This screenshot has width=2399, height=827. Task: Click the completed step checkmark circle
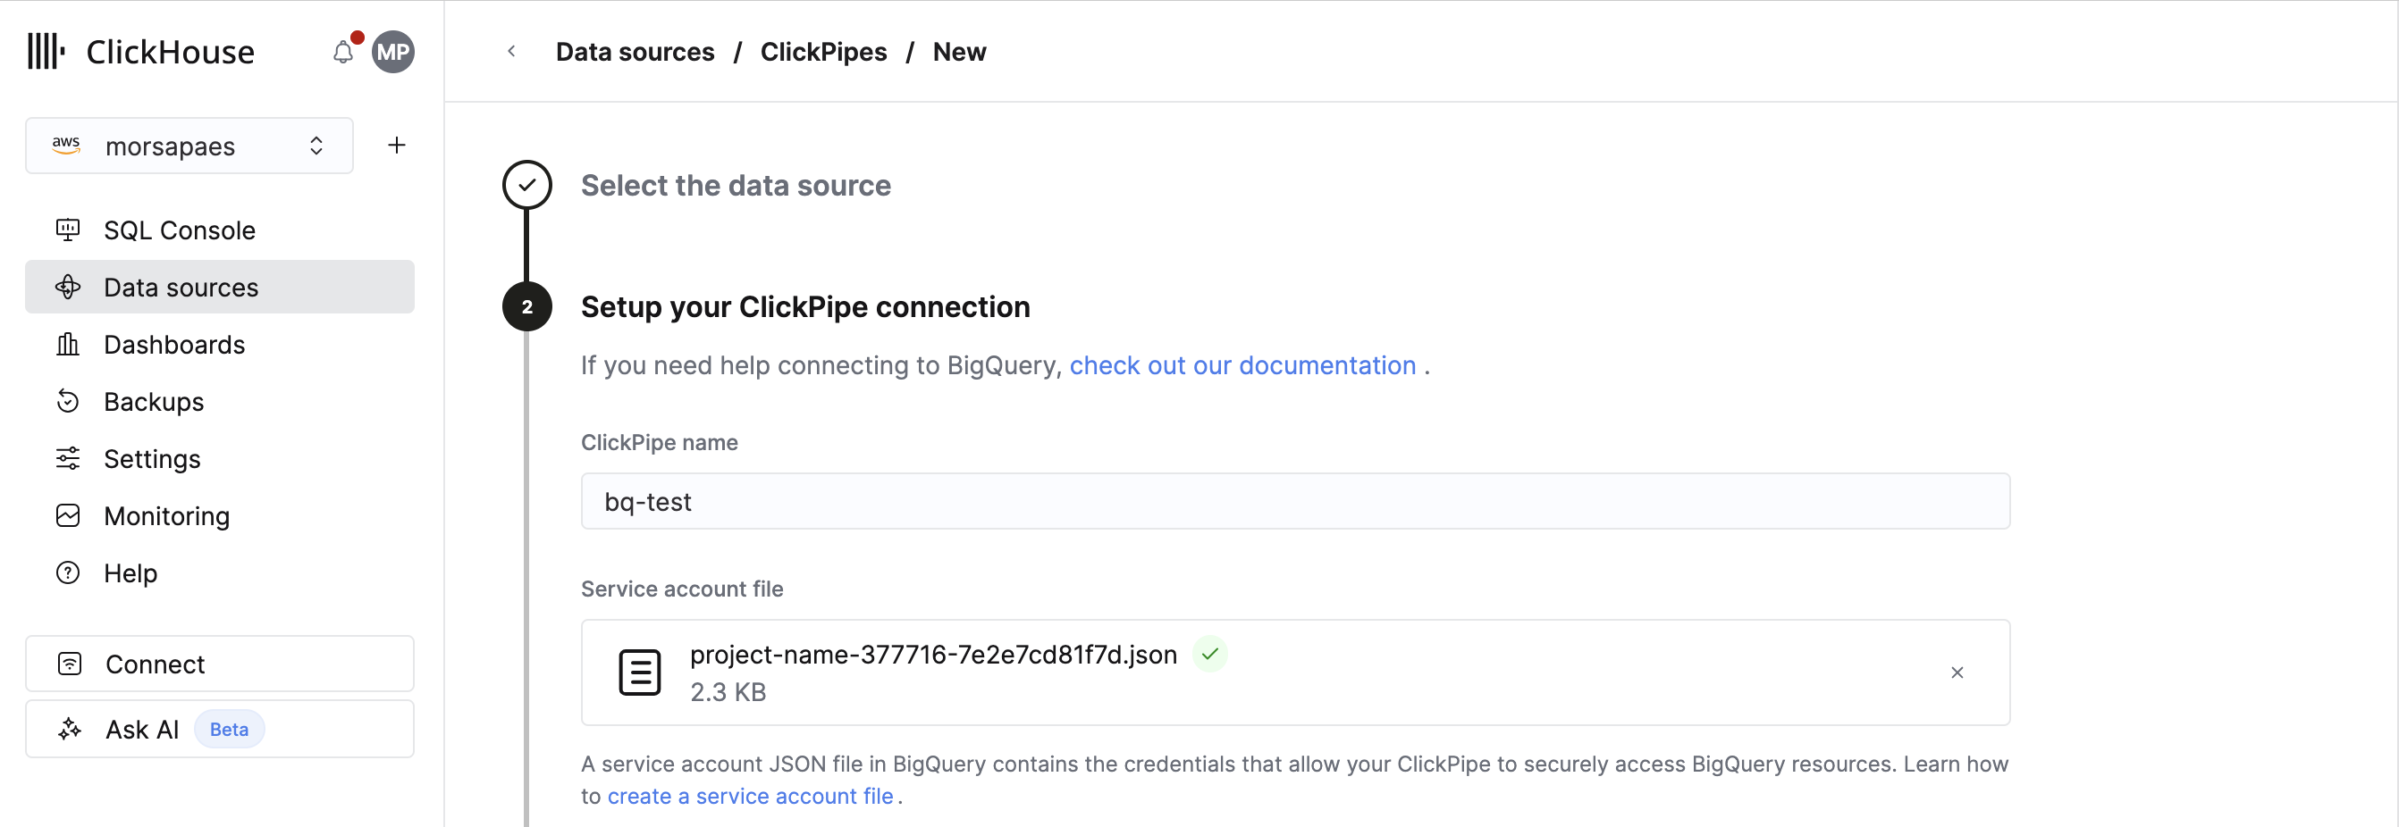tap(527, 184)
